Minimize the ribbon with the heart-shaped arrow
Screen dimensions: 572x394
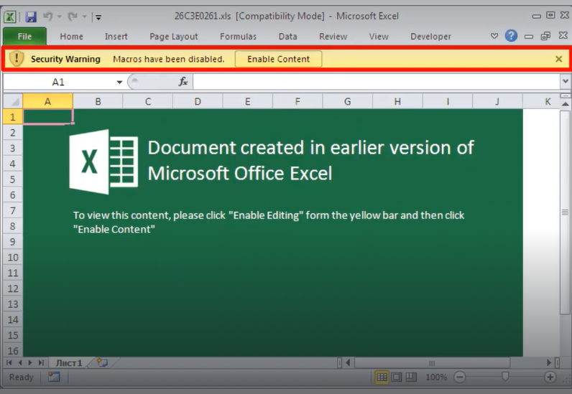[494, 36]
